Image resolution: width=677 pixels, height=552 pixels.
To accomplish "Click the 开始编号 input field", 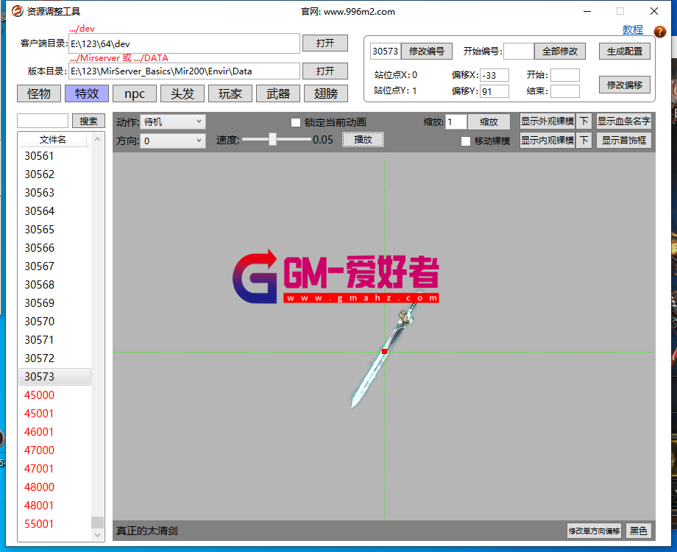I will 519,51.
